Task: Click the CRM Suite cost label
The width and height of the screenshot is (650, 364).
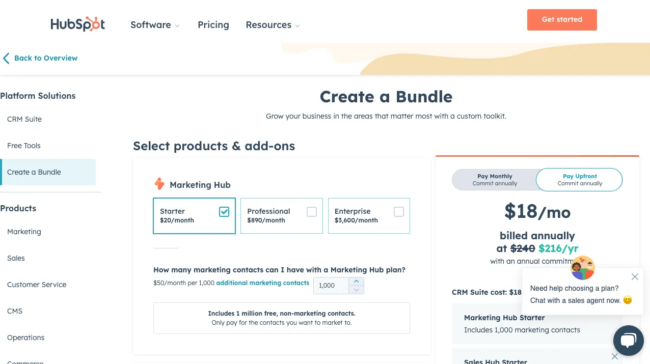Action: click(x=486, y=292)
